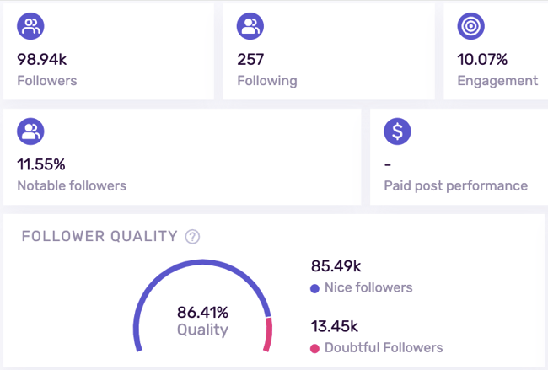The image size is (548, 370).
Task: Click the Paid post dollar icon
Action: coord(397,131)
